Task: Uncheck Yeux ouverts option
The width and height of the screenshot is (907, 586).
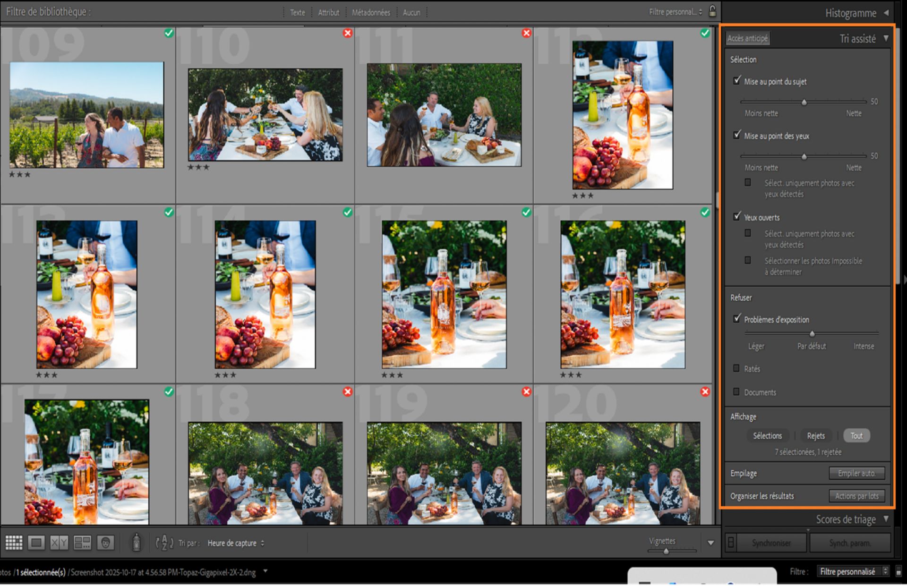Action: click(737, 217)
